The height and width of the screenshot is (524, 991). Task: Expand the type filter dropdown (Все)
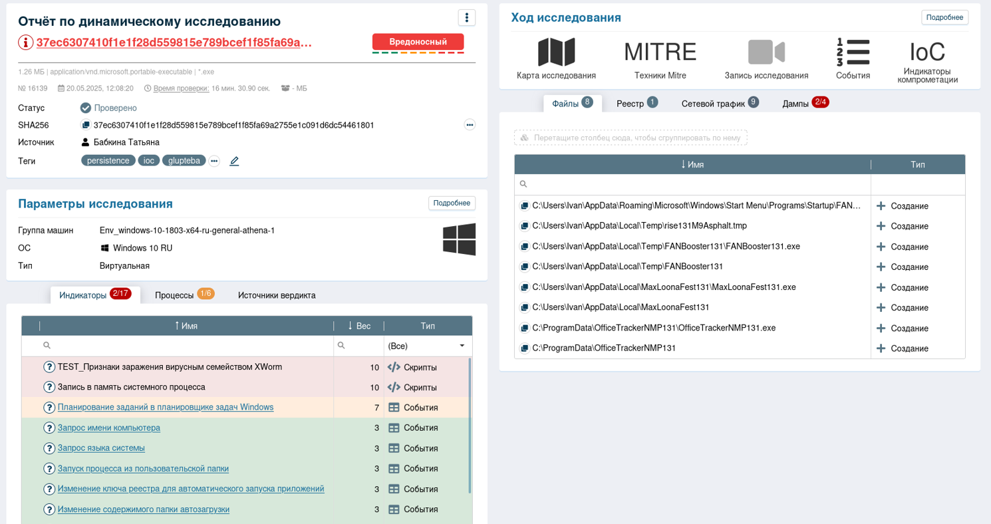point(462,346)
